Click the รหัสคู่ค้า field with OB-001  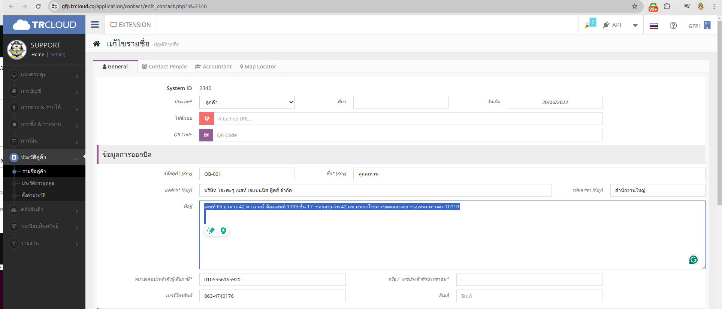(247, 174)
